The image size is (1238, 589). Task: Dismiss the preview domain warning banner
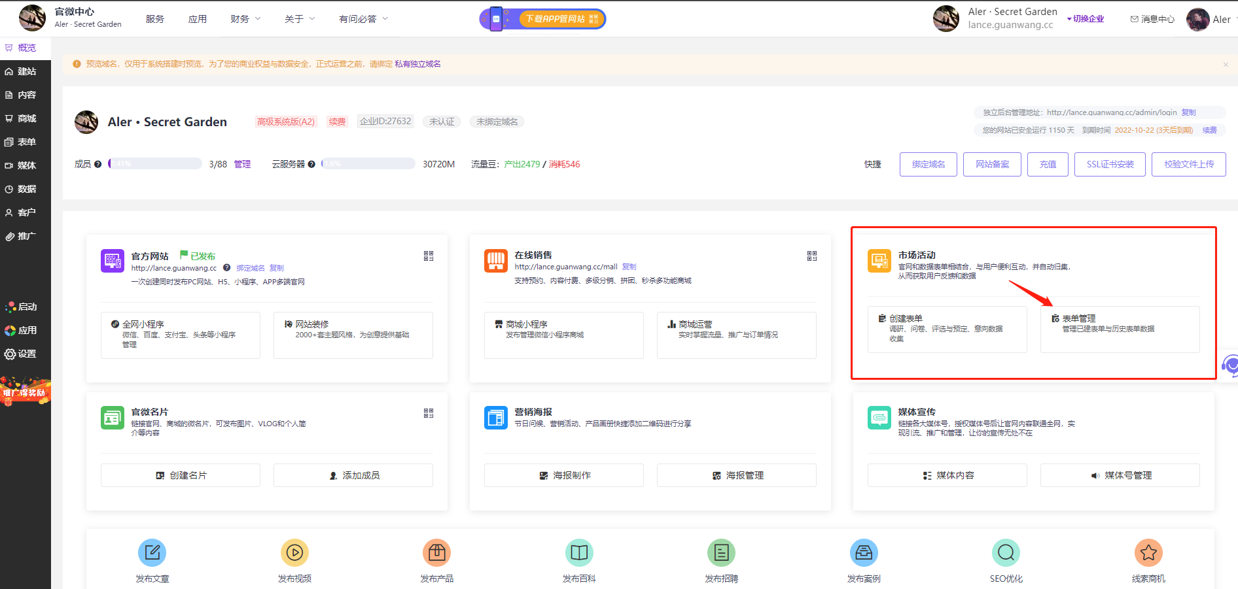1226,64
